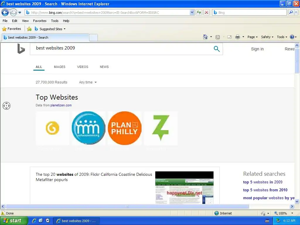Expand the address bar history dropdown
This screenshot has width=300, height=225.
[x=192, y=13]
